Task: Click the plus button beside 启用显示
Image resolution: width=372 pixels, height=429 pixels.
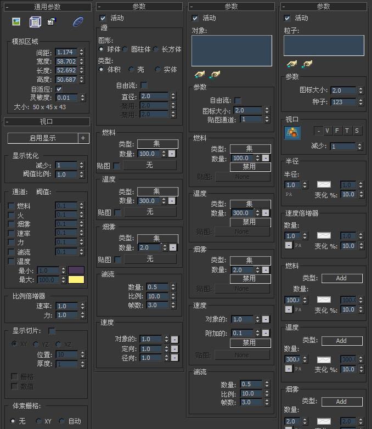Action: pyautogui.click(x=83, y=138)
